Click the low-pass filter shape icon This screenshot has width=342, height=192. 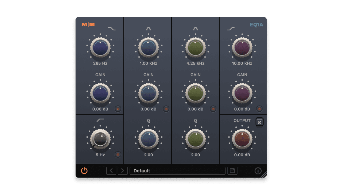(x=112, y=29)
